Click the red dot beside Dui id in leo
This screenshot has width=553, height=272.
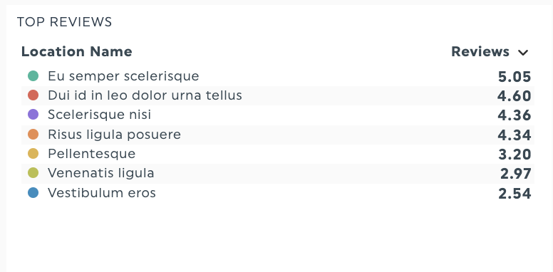click(x=33, y=95)
